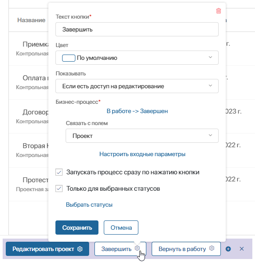Select the Приемка row in table
Screen dimensions: 255x263
tap(28, 48)
